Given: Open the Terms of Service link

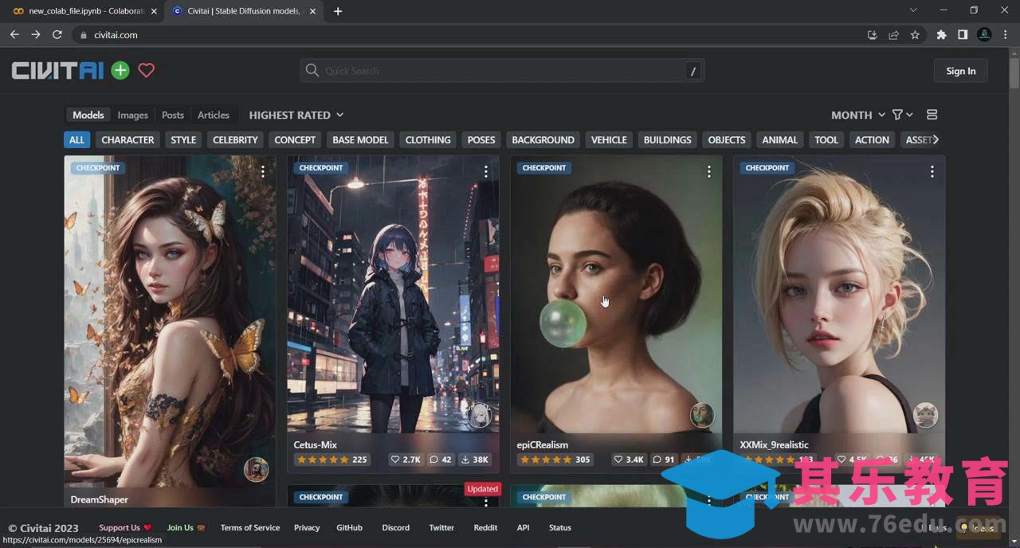Looking at the screenshot, I should click(x=250, y=527).
